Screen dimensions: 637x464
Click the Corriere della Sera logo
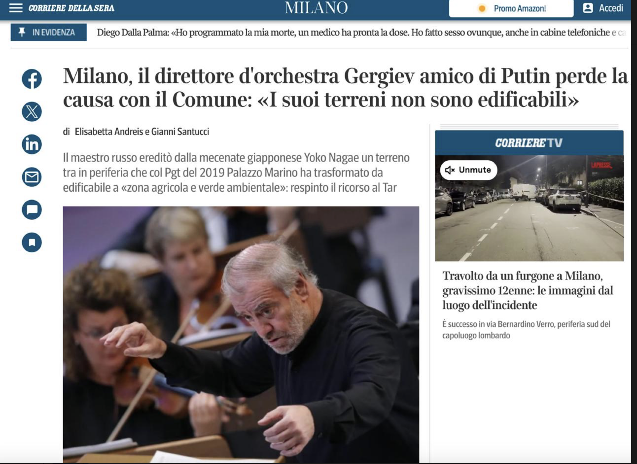pos(71,8)
